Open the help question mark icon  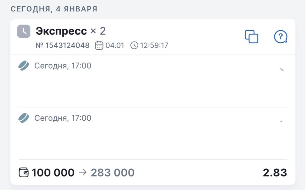tap(281, 37)
